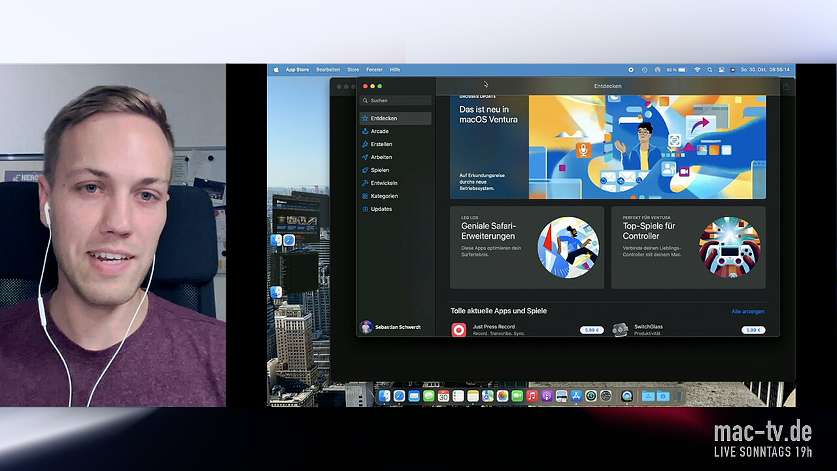Open Notes in the Dock
The image size is (837, 471).
tap(473, 396)
